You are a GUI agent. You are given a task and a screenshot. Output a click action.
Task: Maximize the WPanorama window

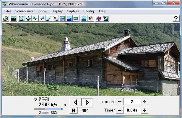(164, 3)
